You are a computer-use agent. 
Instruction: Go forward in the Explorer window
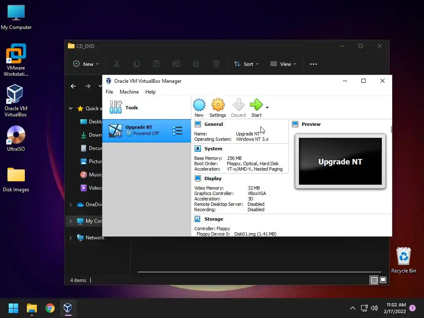pos(88,86)
